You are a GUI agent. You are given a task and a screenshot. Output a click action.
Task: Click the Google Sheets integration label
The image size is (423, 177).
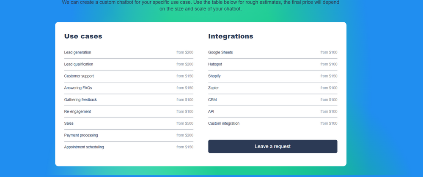coord(220,52)
